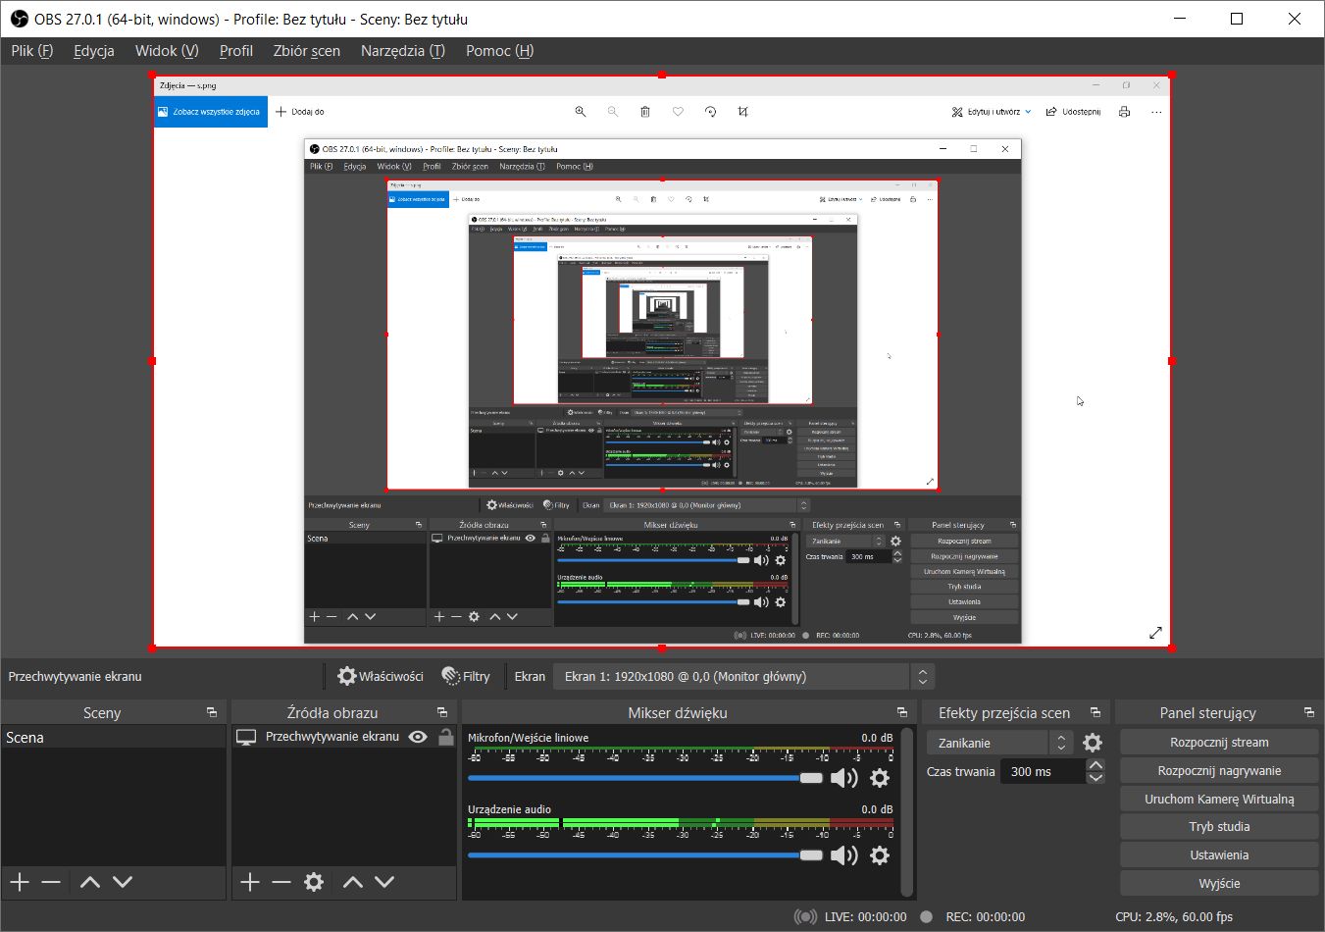Add a new source with plus icon

pos(249,882)
